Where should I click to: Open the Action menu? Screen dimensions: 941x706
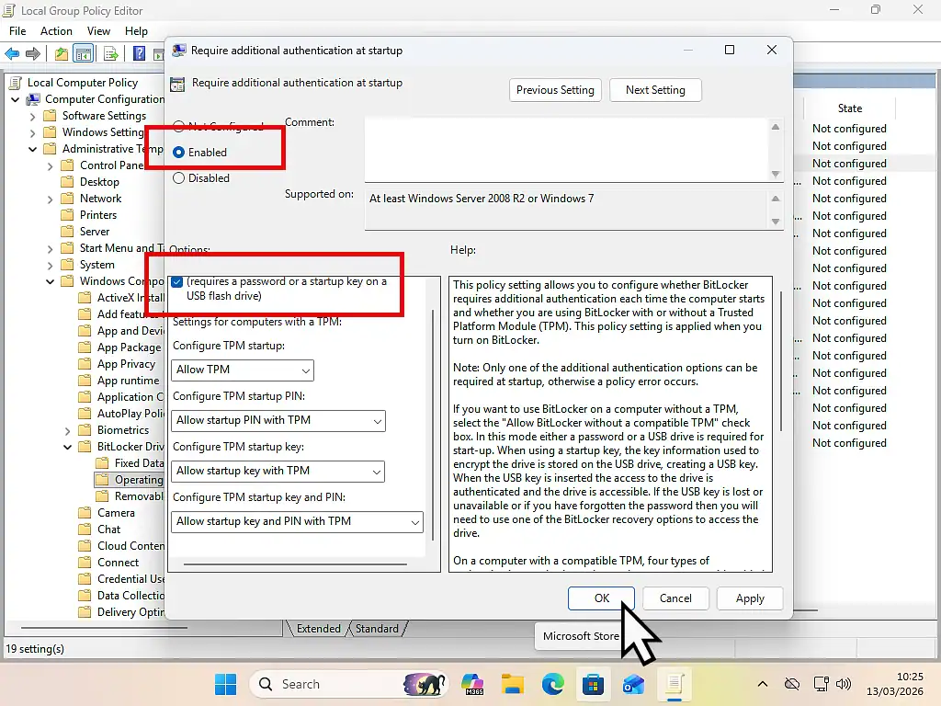pyautogui.click(x=56, y=30)
